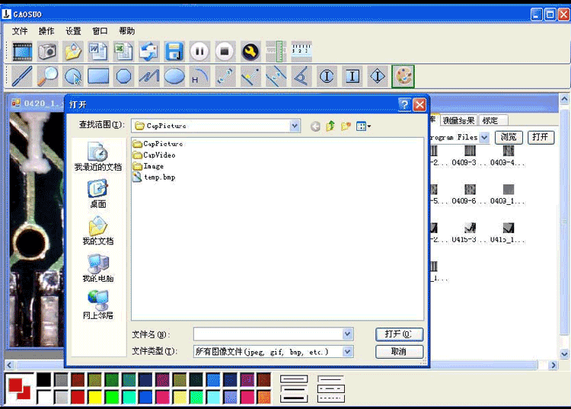This screenshot has width=571, height=409.
Task: Select the circled I text tool
Action: tap(327, 76)
